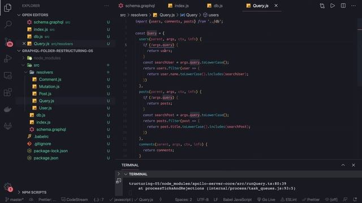The image size is (362, 203).
Task: Run the code with the play icon
Action: [x=333, y=6]
